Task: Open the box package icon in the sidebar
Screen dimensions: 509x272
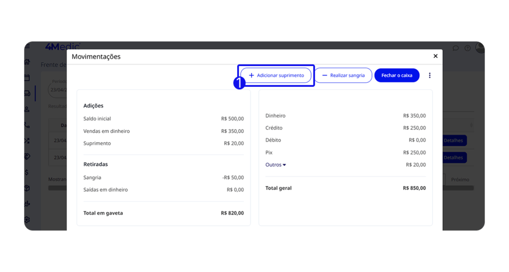Action: [x=27, y=188]
